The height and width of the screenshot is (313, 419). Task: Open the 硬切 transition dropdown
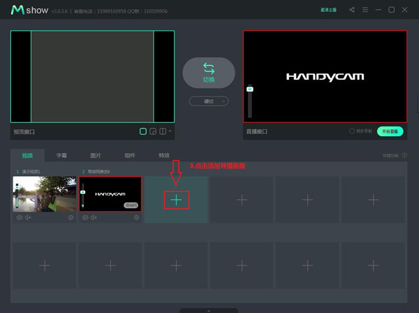point(209,101)
